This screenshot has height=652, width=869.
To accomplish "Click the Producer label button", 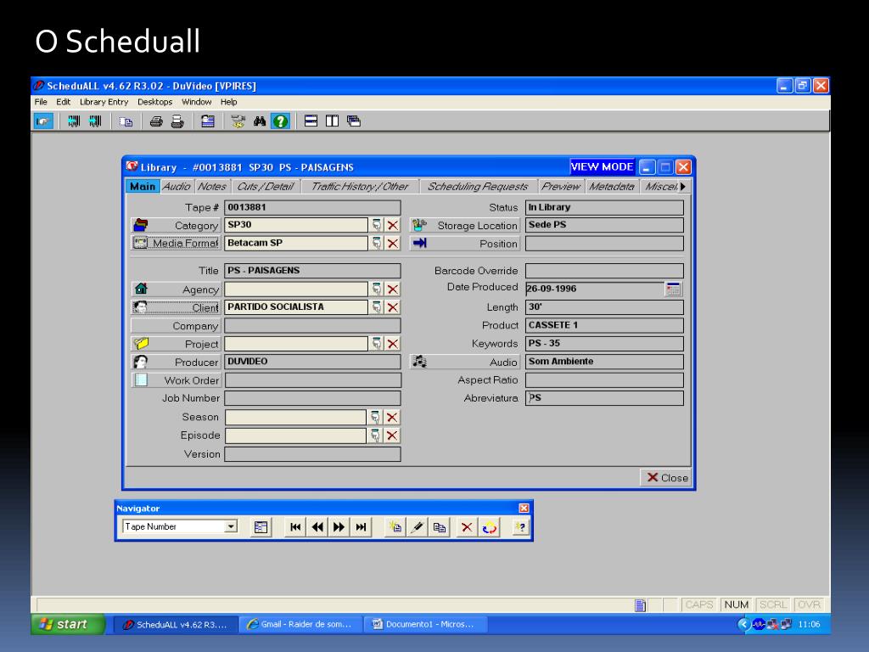I will point(176,362).
